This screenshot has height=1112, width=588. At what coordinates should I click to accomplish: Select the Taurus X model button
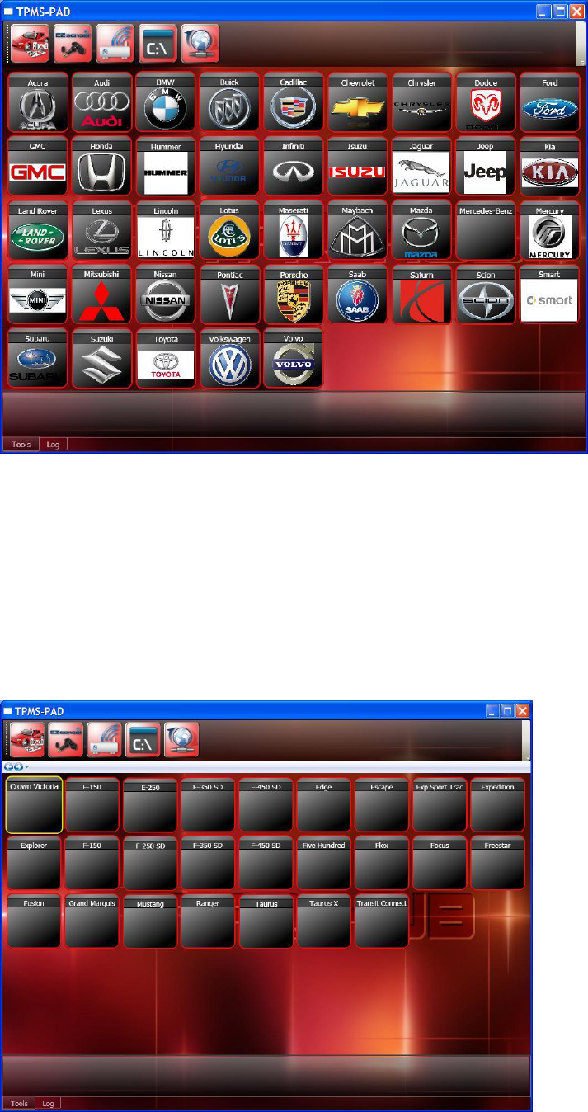coord(324,921)
